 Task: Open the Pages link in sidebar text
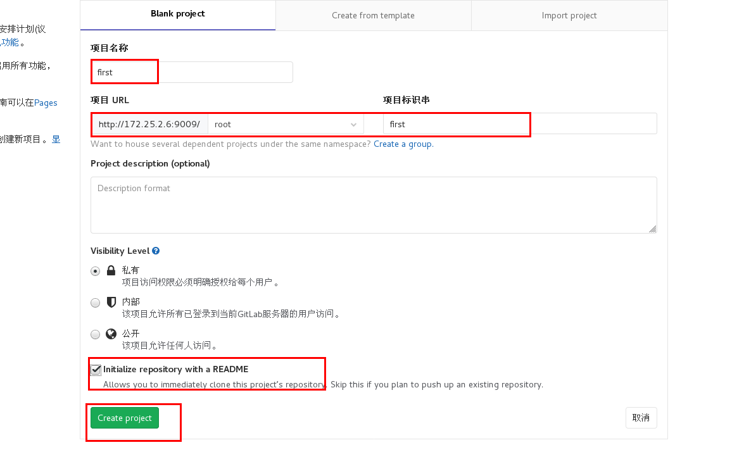(46, 103)
